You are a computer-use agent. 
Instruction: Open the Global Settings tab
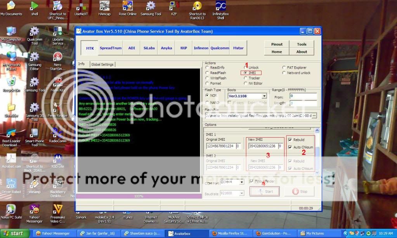(x=102, y=64)
